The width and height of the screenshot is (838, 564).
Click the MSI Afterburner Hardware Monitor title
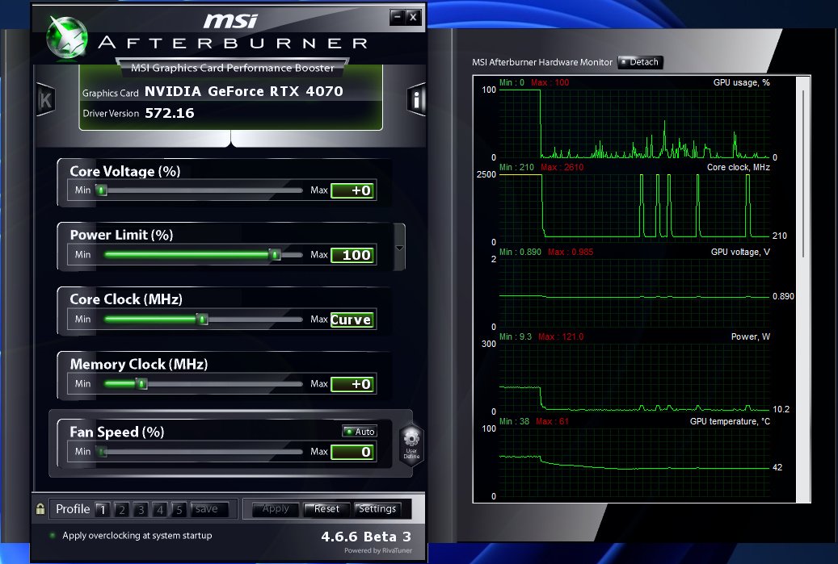point(542,62)
